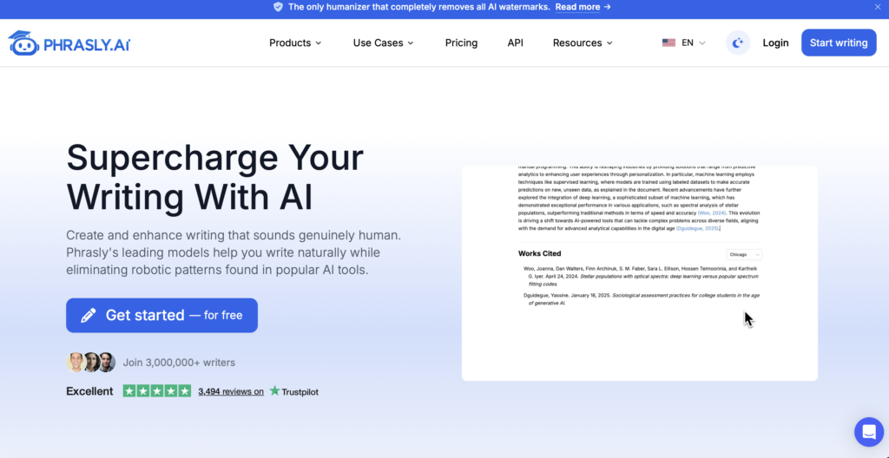Screen dimensions: 889x458
Task: Click the Login link
Action: (775, 43)
